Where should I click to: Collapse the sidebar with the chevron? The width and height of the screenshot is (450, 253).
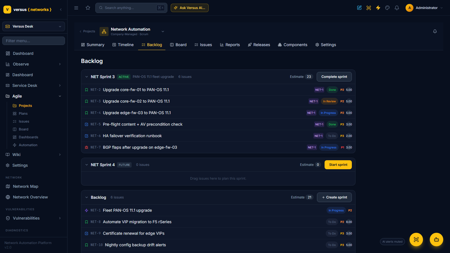point(61,10)
